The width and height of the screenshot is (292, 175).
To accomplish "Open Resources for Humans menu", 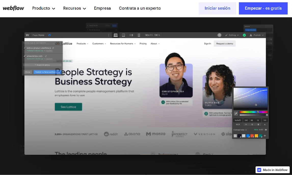I will [123, 43].
